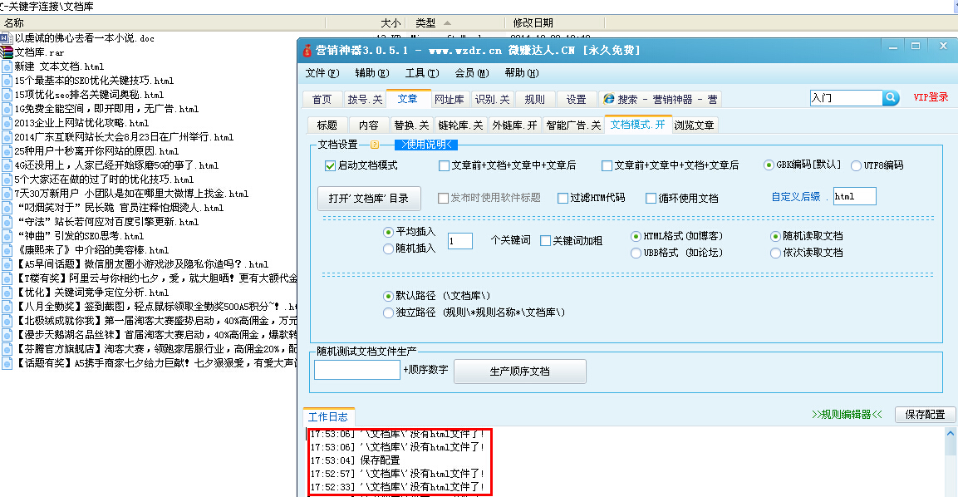Select the UTF8编码 radio button
Screen dimensions: 958x497
coord(856,165)
